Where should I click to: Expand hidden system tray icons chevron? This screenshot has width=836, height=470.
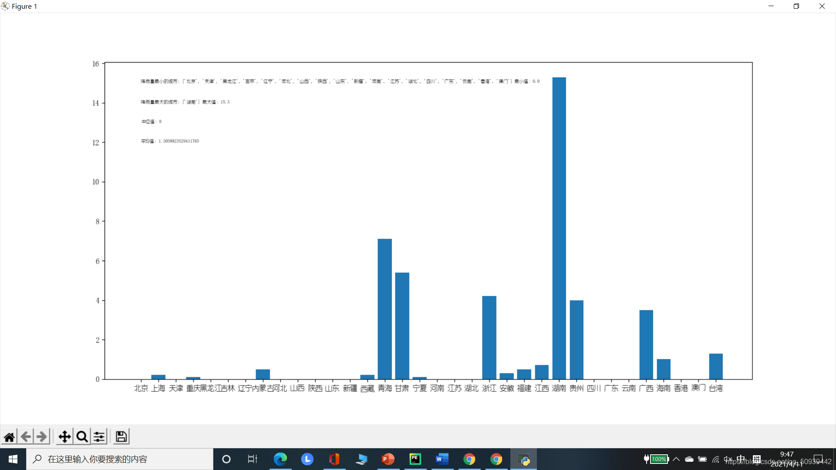[x=676, y=459]
